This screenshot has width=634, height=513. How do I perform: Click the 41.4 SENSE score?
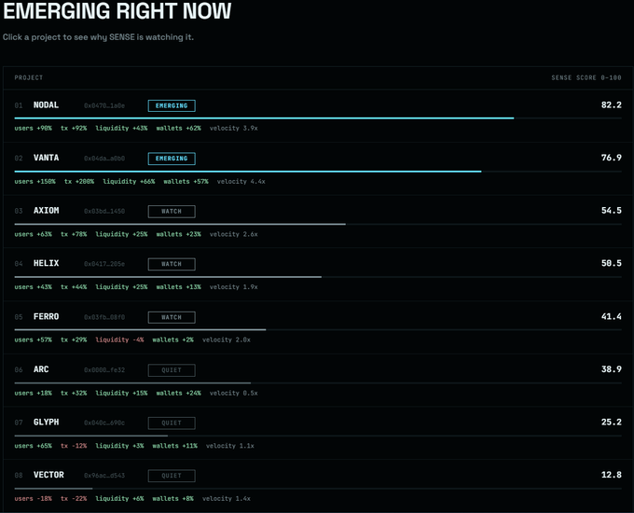tap(611, 317)
